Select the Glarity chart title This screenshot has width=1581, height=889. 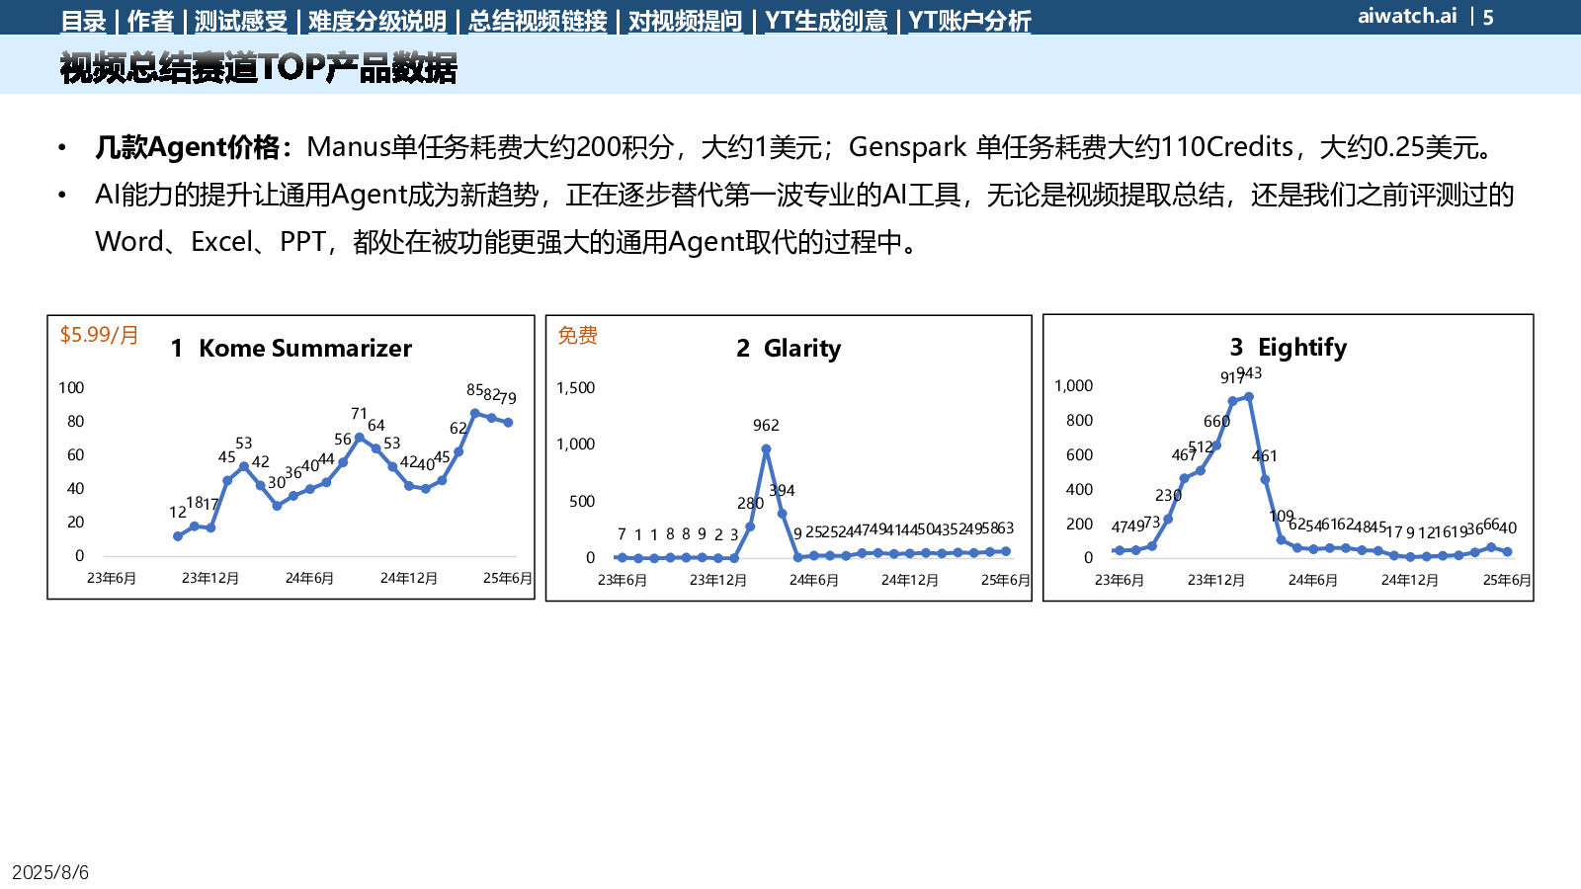(789, 348)
